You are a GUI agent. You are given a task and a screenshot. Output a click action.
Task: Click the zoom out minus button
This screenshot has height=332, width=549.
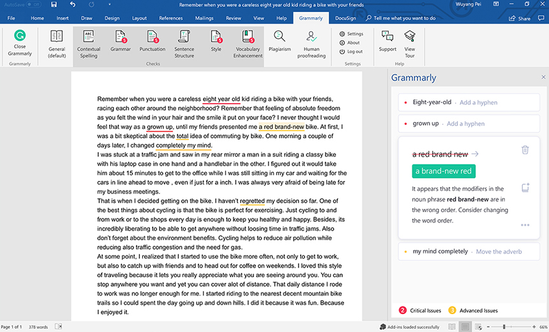pos(488,327)
